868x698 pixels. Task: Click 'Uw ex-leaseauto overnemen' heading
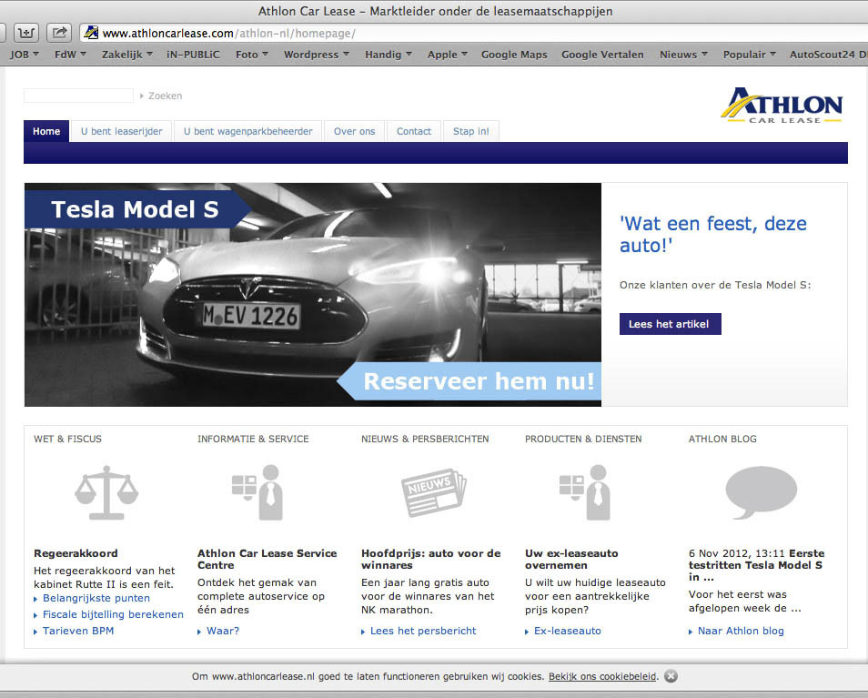(571, 559)
